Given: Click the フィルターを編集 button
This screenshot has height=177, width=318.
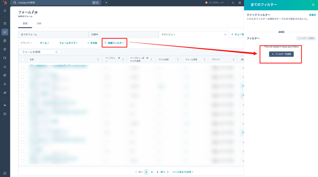Looking at the screenshot, I should 306,38.
